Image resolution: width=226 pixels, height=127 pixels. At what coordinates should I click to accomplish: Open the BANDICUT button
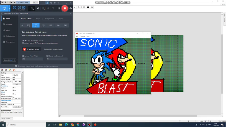[x=10, y=60]
